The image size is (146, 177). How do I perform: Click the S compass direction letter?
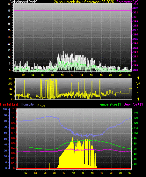(x=137, y=89)
